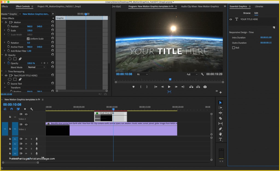Select the Ripple Edit tool

pos(220,113)
